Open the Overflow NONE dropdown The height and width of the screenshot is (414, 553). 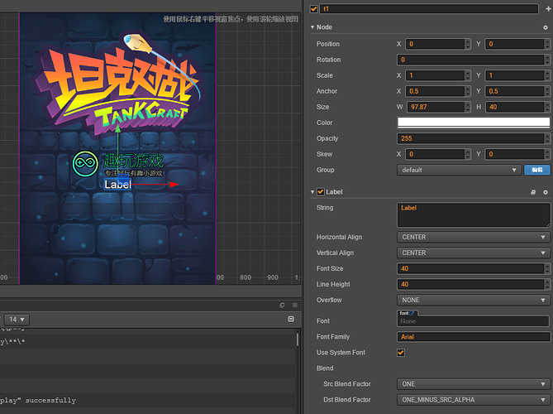(474, 300)
